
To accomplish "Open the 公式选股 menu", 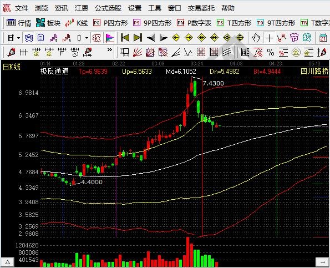I will [108, 8].
